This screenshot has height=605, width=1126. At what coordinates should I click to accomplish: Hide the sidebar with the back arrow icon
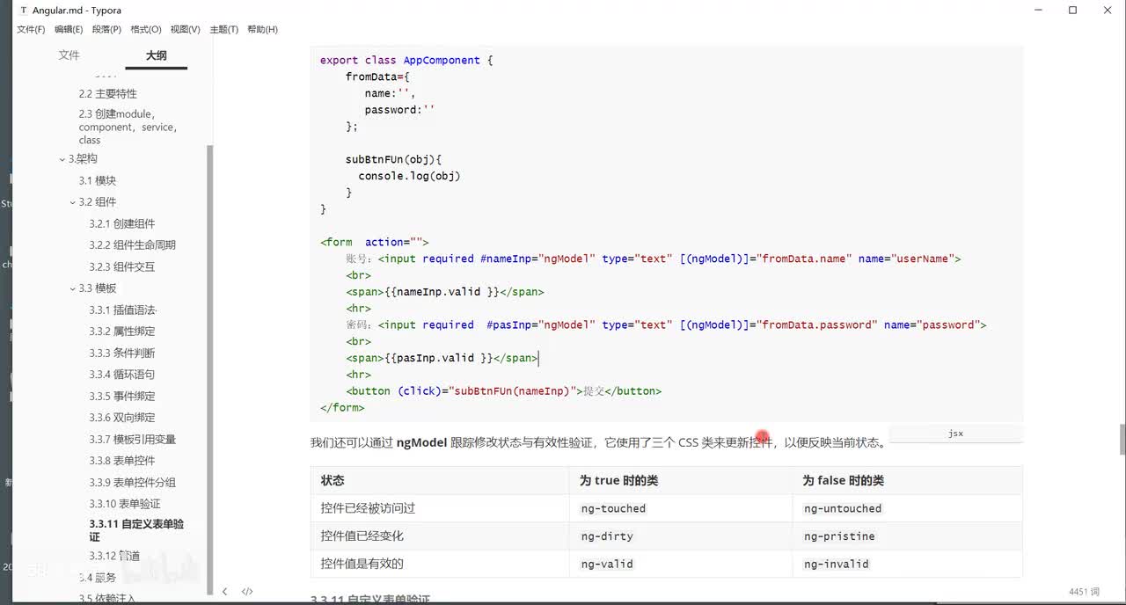pyautogui.click(x=224, y=592)
